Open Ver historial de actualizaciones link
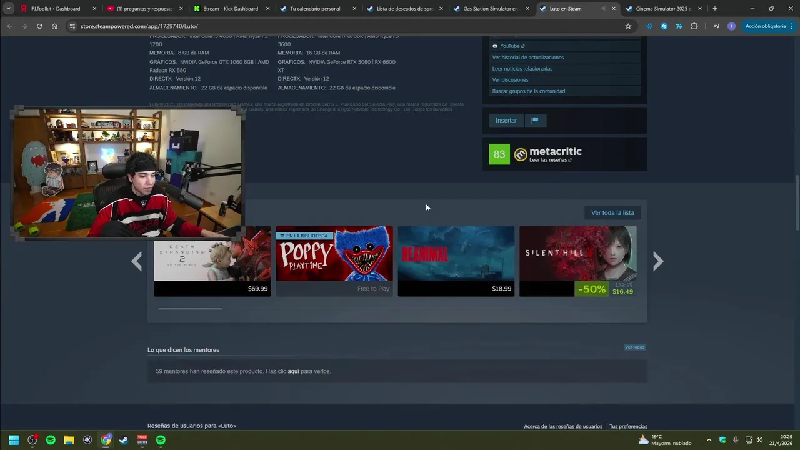This screenshot has width=800, height=450. point(528,57)
